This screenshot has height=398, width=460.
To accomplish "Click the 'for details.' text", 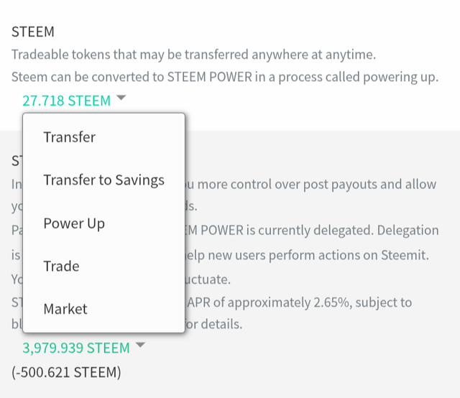I will point(215,324).
